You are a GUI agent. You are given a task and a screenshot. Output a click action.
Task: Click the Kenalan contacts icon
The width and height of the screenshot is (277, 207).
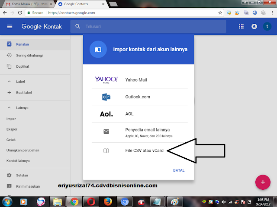click(9, 44)
